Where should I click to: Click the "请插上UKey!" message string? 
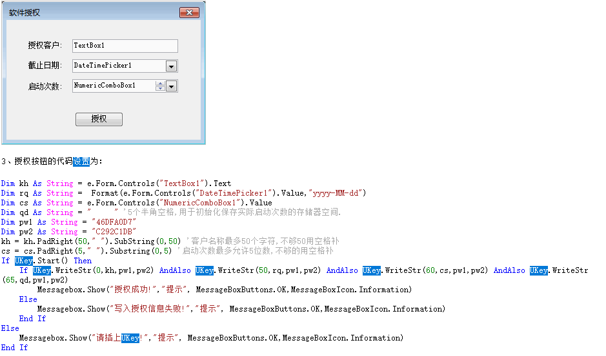(119, 338)
